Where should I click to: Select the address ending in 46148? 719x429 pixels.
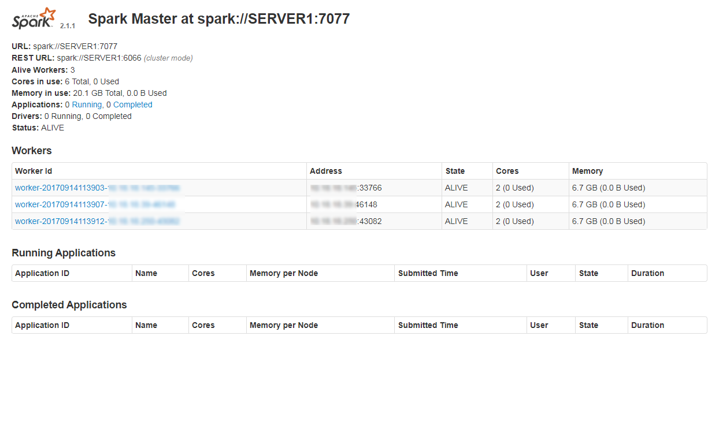[343, 204]
